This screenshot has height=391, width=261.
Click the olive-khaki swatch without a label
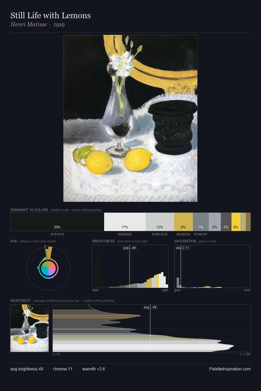243,222
